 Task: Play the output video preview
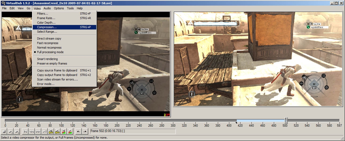17,131
